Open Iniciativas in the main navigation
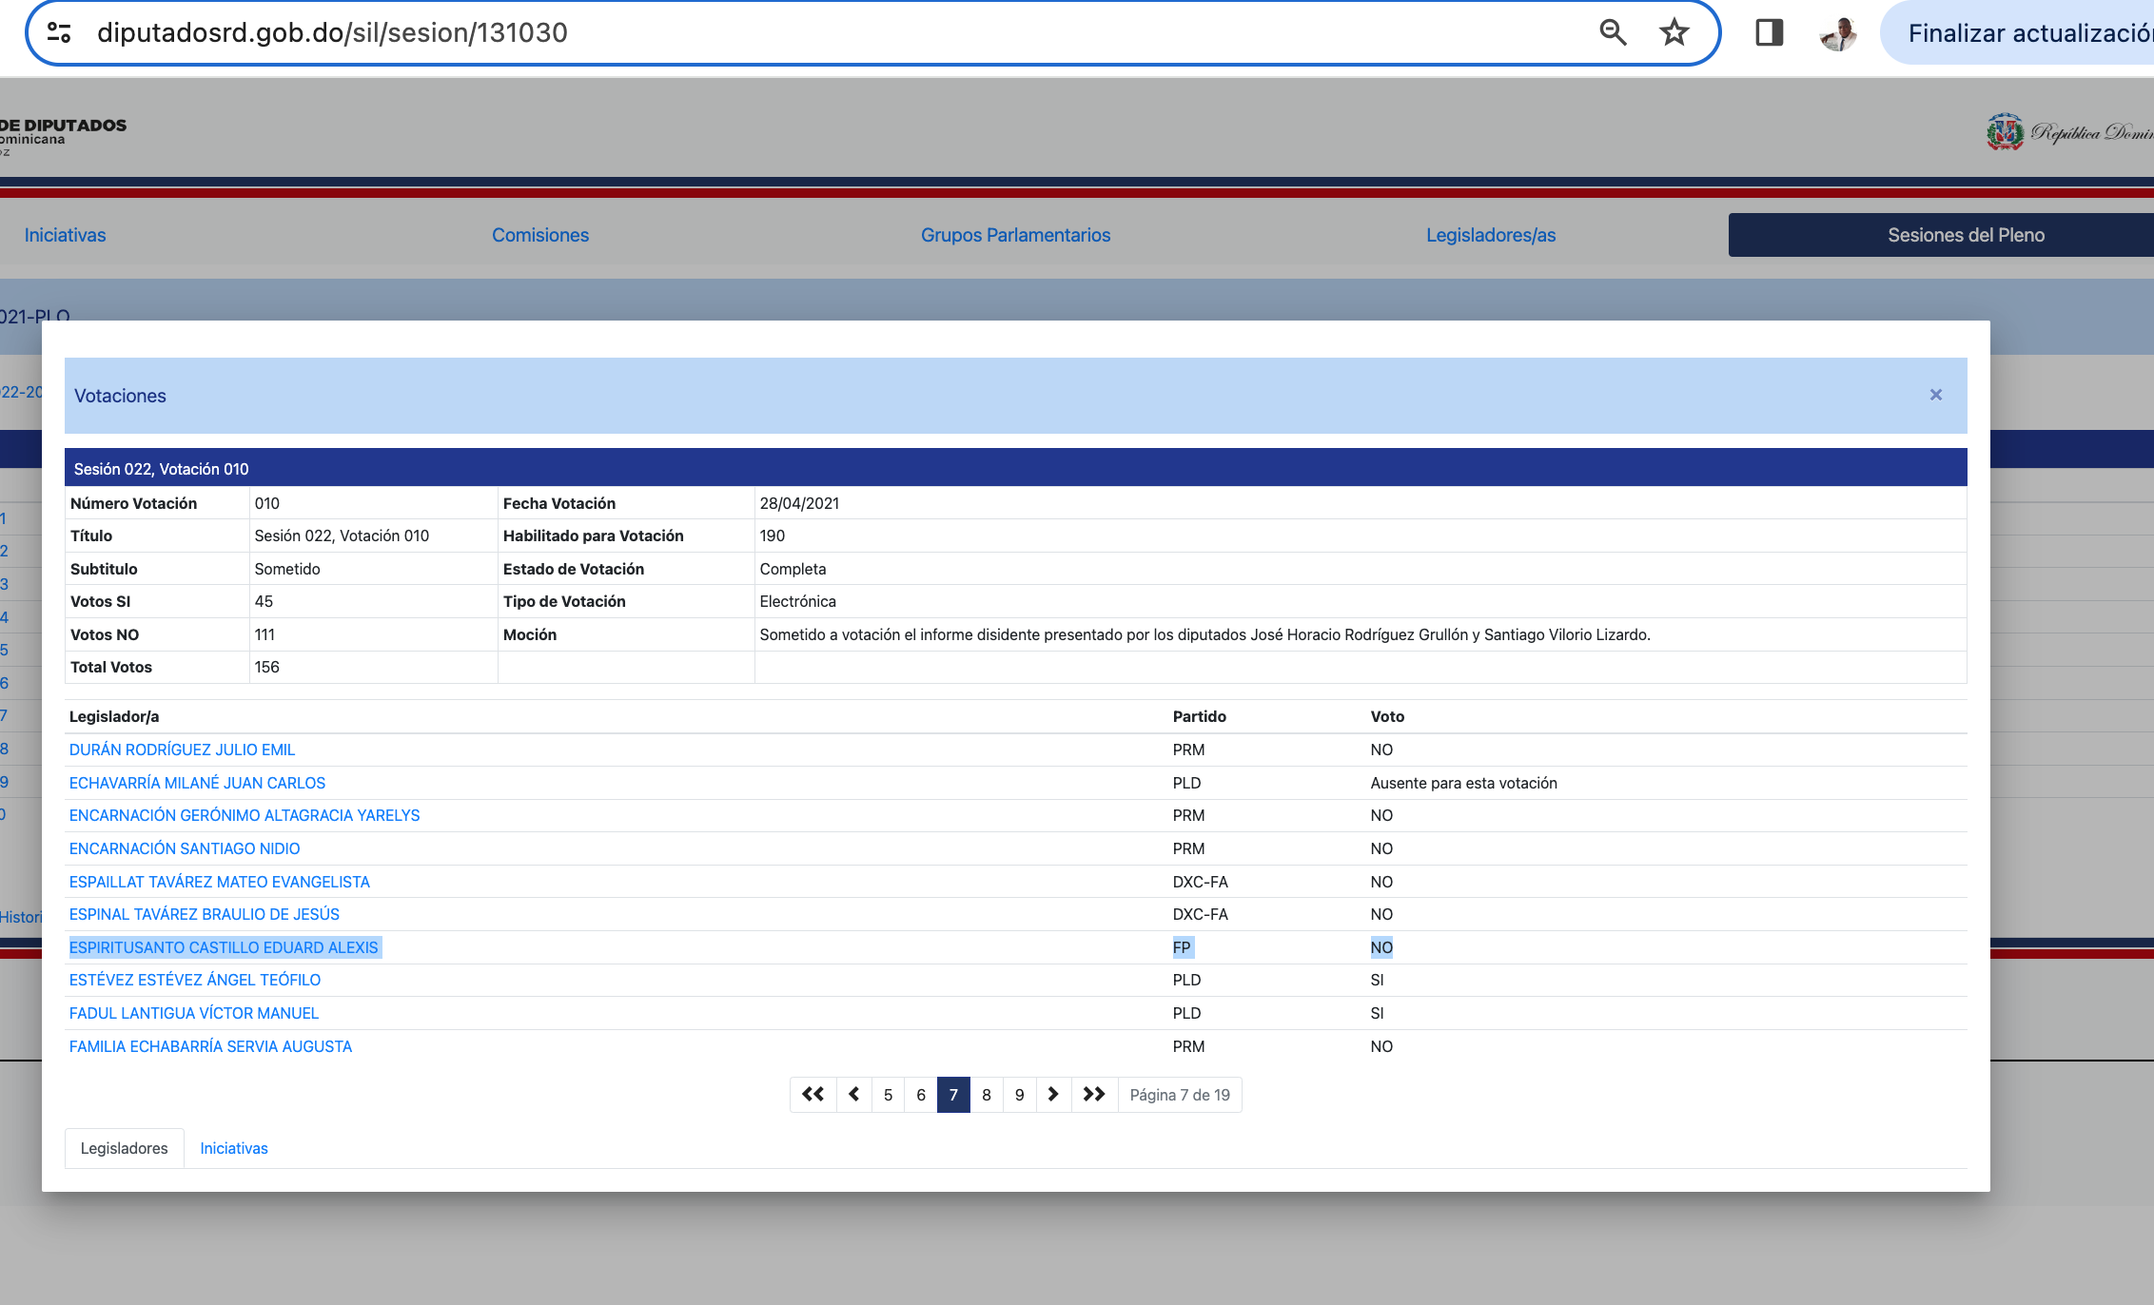 click(x=65, y=235)
